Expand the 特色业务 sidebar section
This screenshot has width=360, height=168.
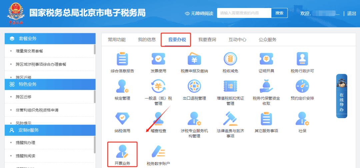49,84
